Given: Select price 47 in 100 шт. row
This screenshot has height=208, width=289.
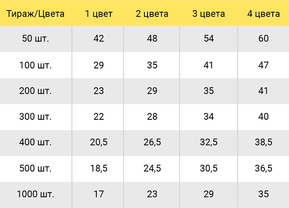Looking at the screenshot, I should click(263, 65).
